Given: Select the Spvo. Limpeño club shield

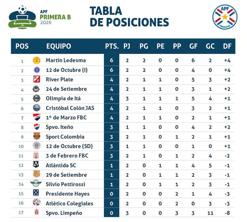Looking at the screenshot, I should click(x=37, y=213).
